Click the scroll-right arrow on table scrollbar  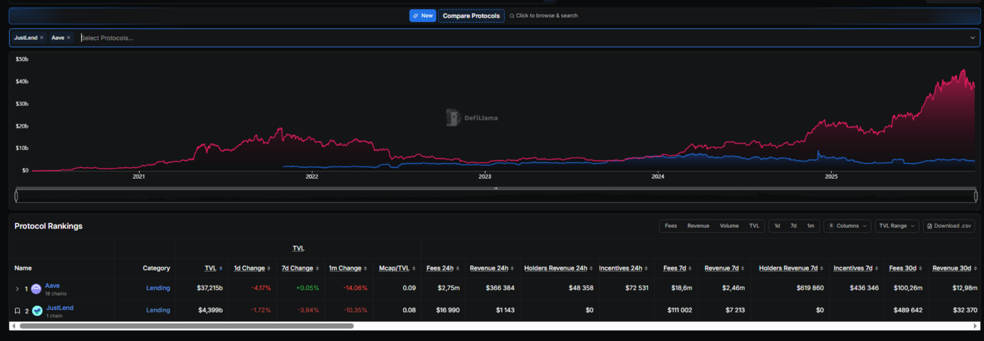[975, 326]
